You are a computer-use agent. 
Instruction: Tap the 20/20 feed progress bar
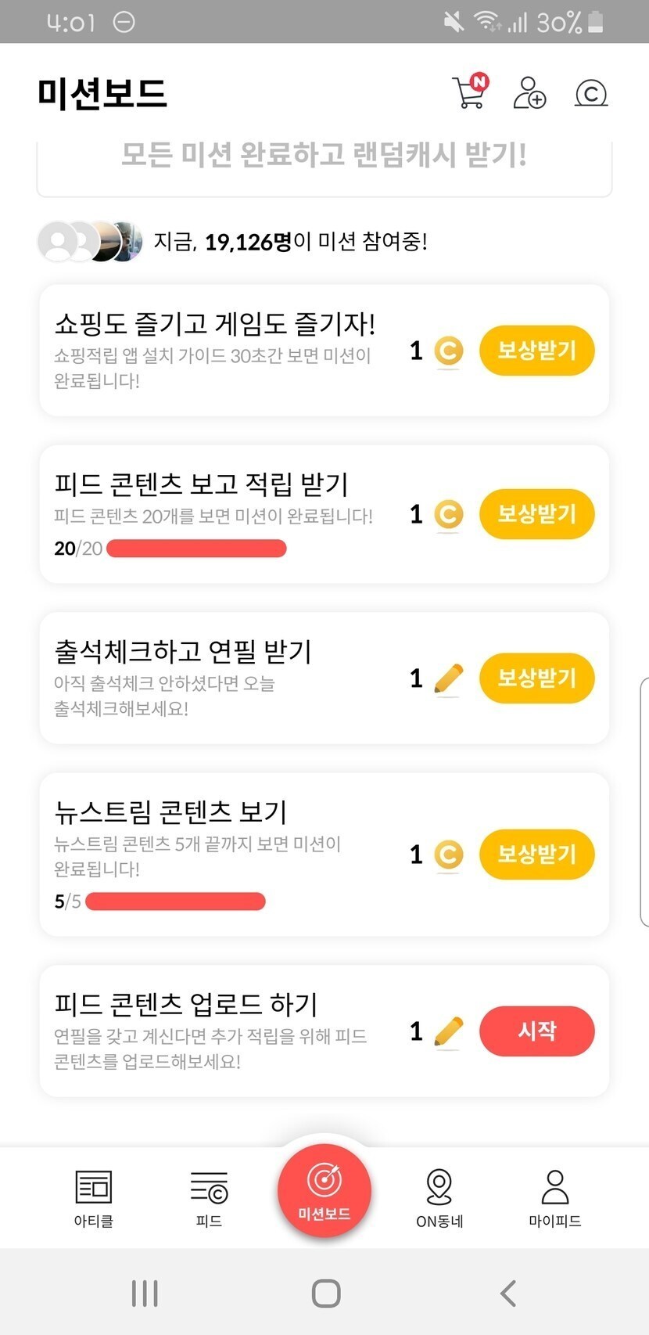[x=196, y=549]
